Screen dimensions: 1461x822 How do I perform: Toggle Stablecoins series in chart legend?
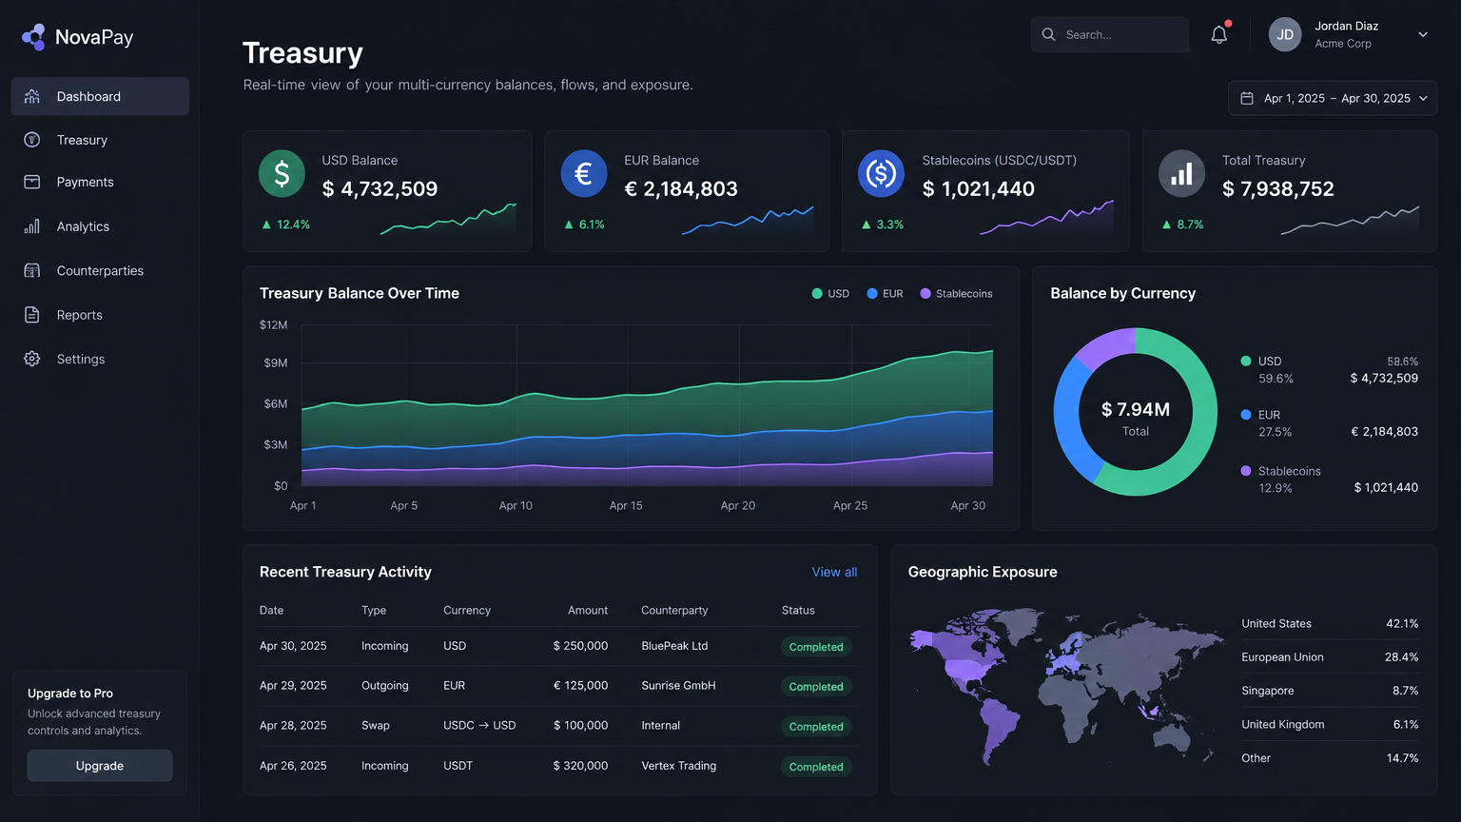click(x=956, y=294)
